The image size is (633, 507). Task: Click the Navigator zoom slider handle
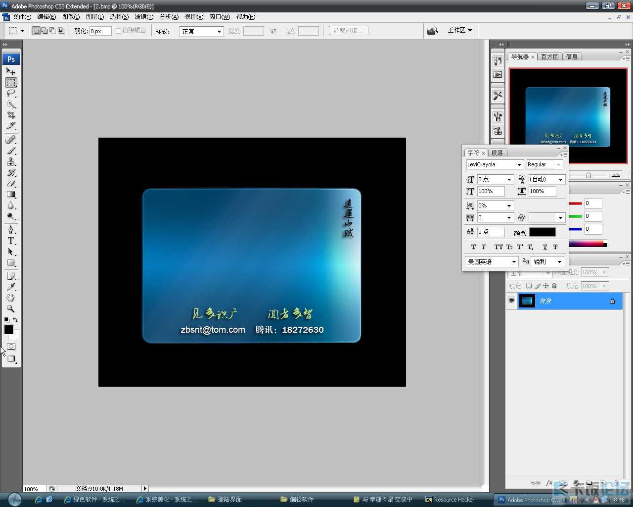588,175
